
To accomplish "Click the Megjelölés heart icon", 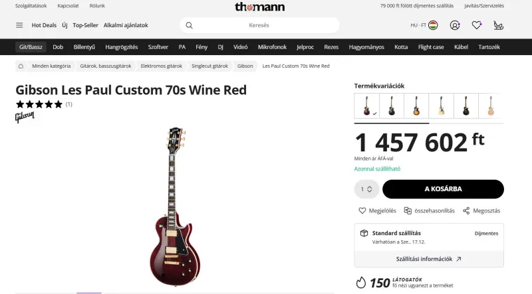I will coord(362,210).
